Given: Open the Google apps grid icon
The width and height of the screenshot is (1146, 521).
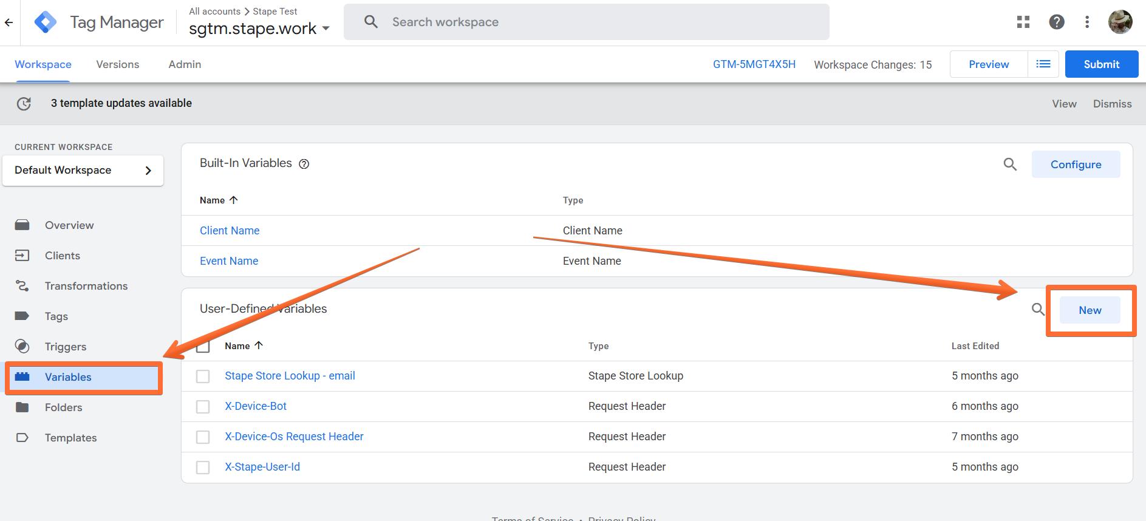Looking at the screenshot, I should click(1023, 22).
